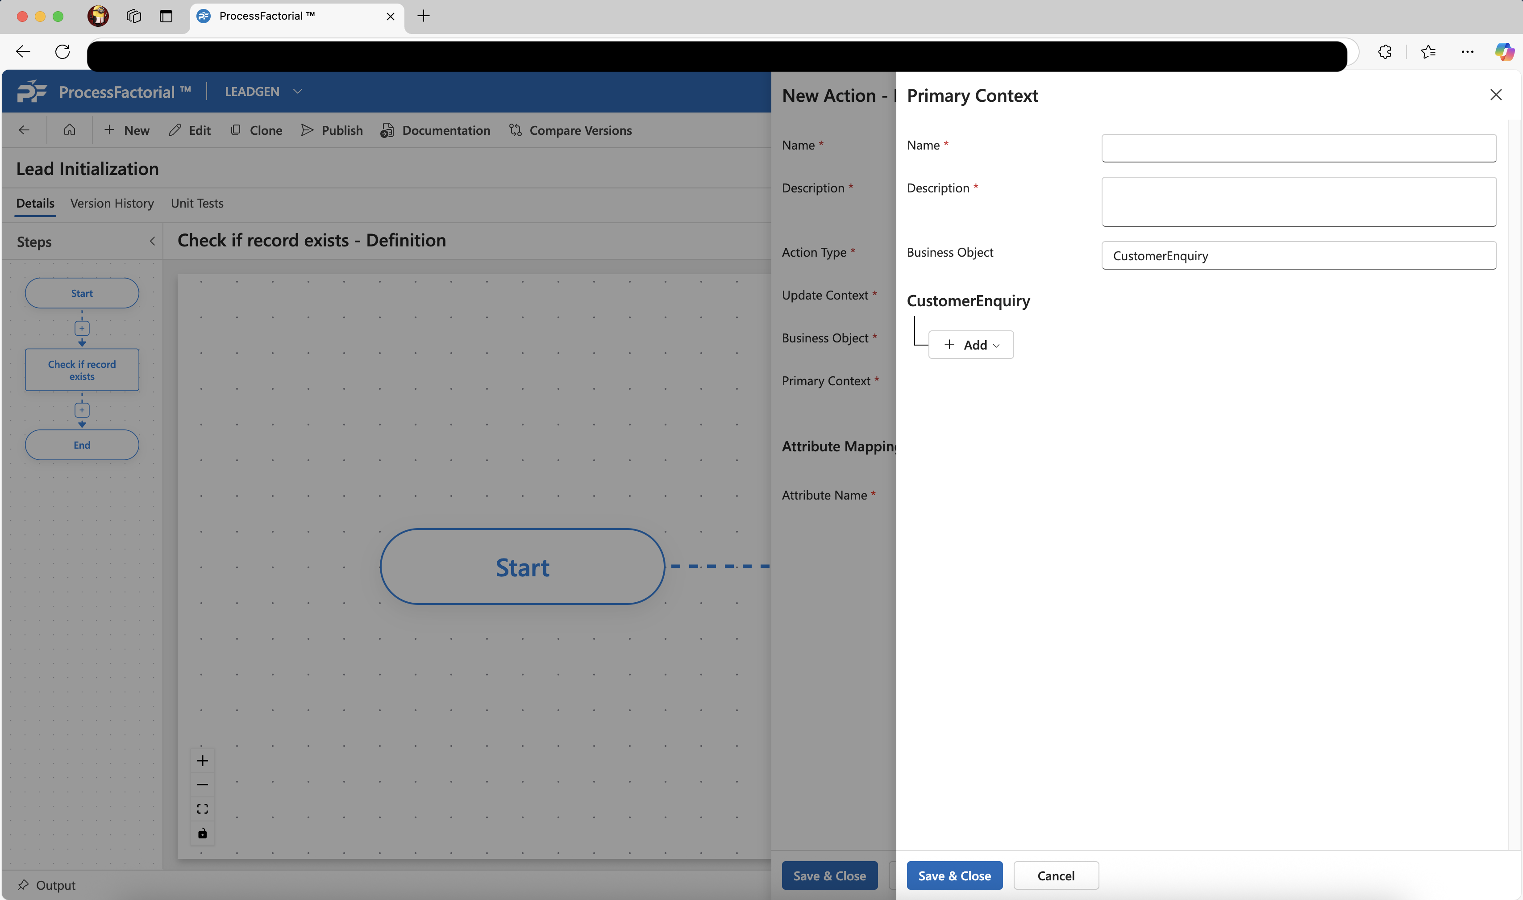Click the canvas zoom-in plus icon

[x=203, y=761]
